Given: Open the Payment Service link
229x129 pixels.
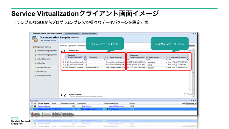Looking at the screenshot, I should (x=44, y=106).
